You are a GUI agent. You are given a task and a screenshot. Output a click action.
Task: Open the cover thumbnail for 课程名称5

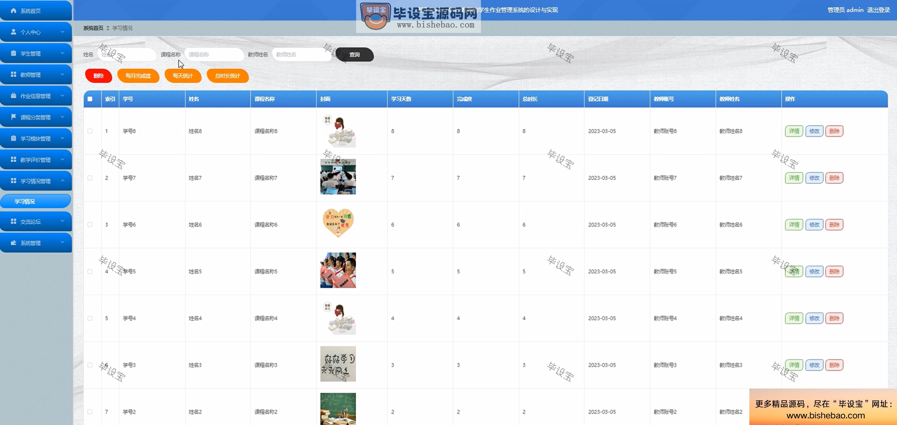[338, 270]
